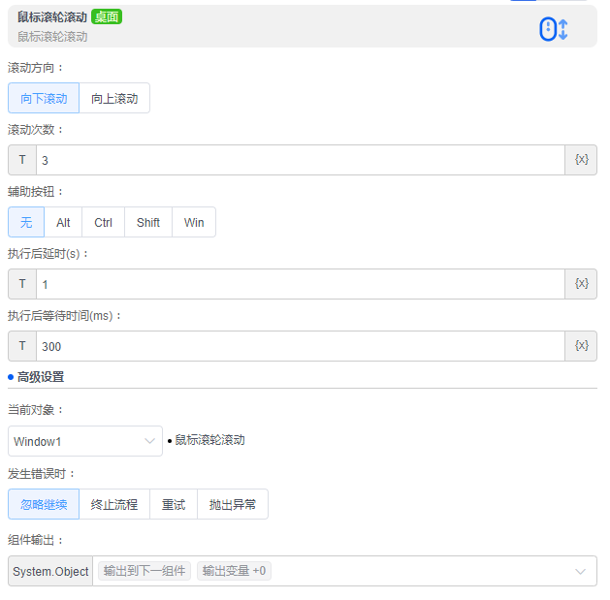The height and width of the screenshot is (600, 610).
Task: Choose 重试 on error
Action: pos(174,504)
